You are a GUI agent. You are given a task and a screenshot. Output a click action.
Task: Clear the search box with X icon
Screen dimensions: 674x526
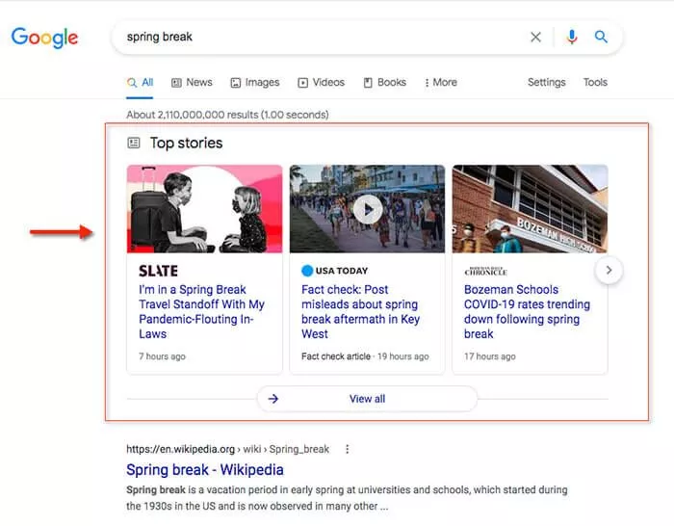pyautogui.click(x=535, y=38)
